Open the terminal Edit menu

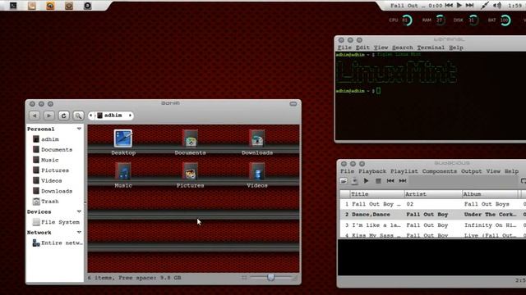(x=362, y=48)
